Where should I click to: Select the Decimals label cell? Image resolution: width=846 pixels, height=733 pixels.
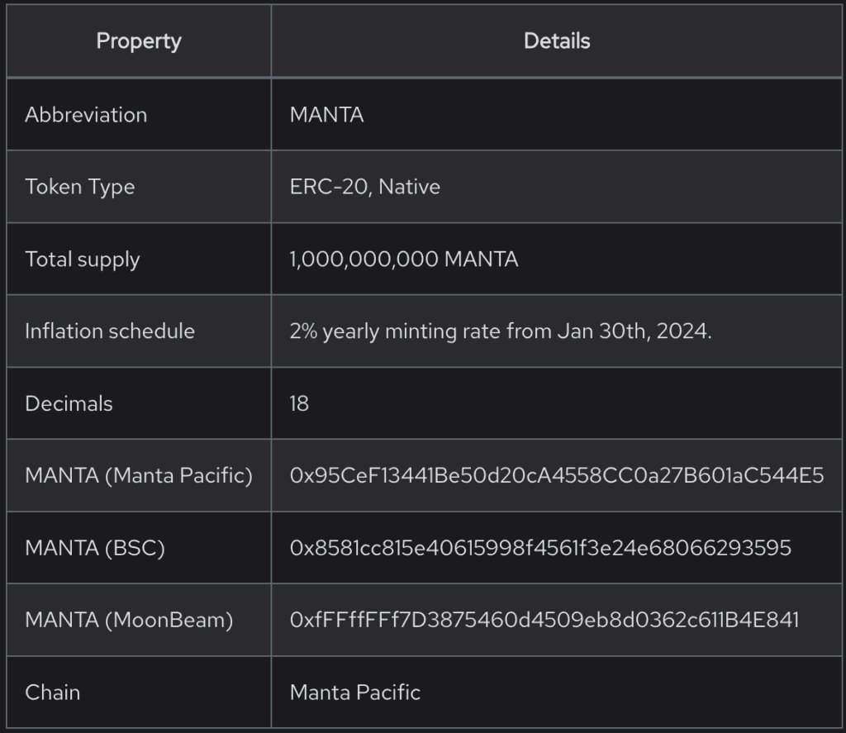69,404
